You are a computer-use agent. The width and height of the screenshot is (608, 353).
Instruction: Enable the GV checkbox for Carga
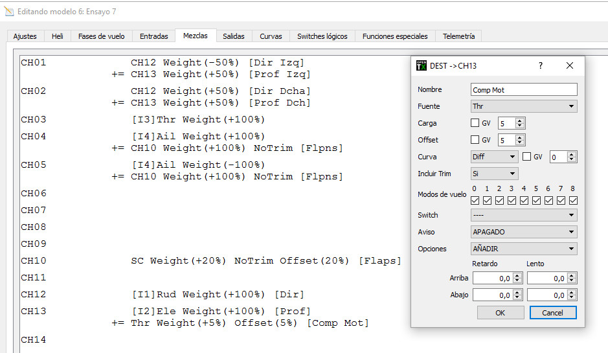pos(475,123)
